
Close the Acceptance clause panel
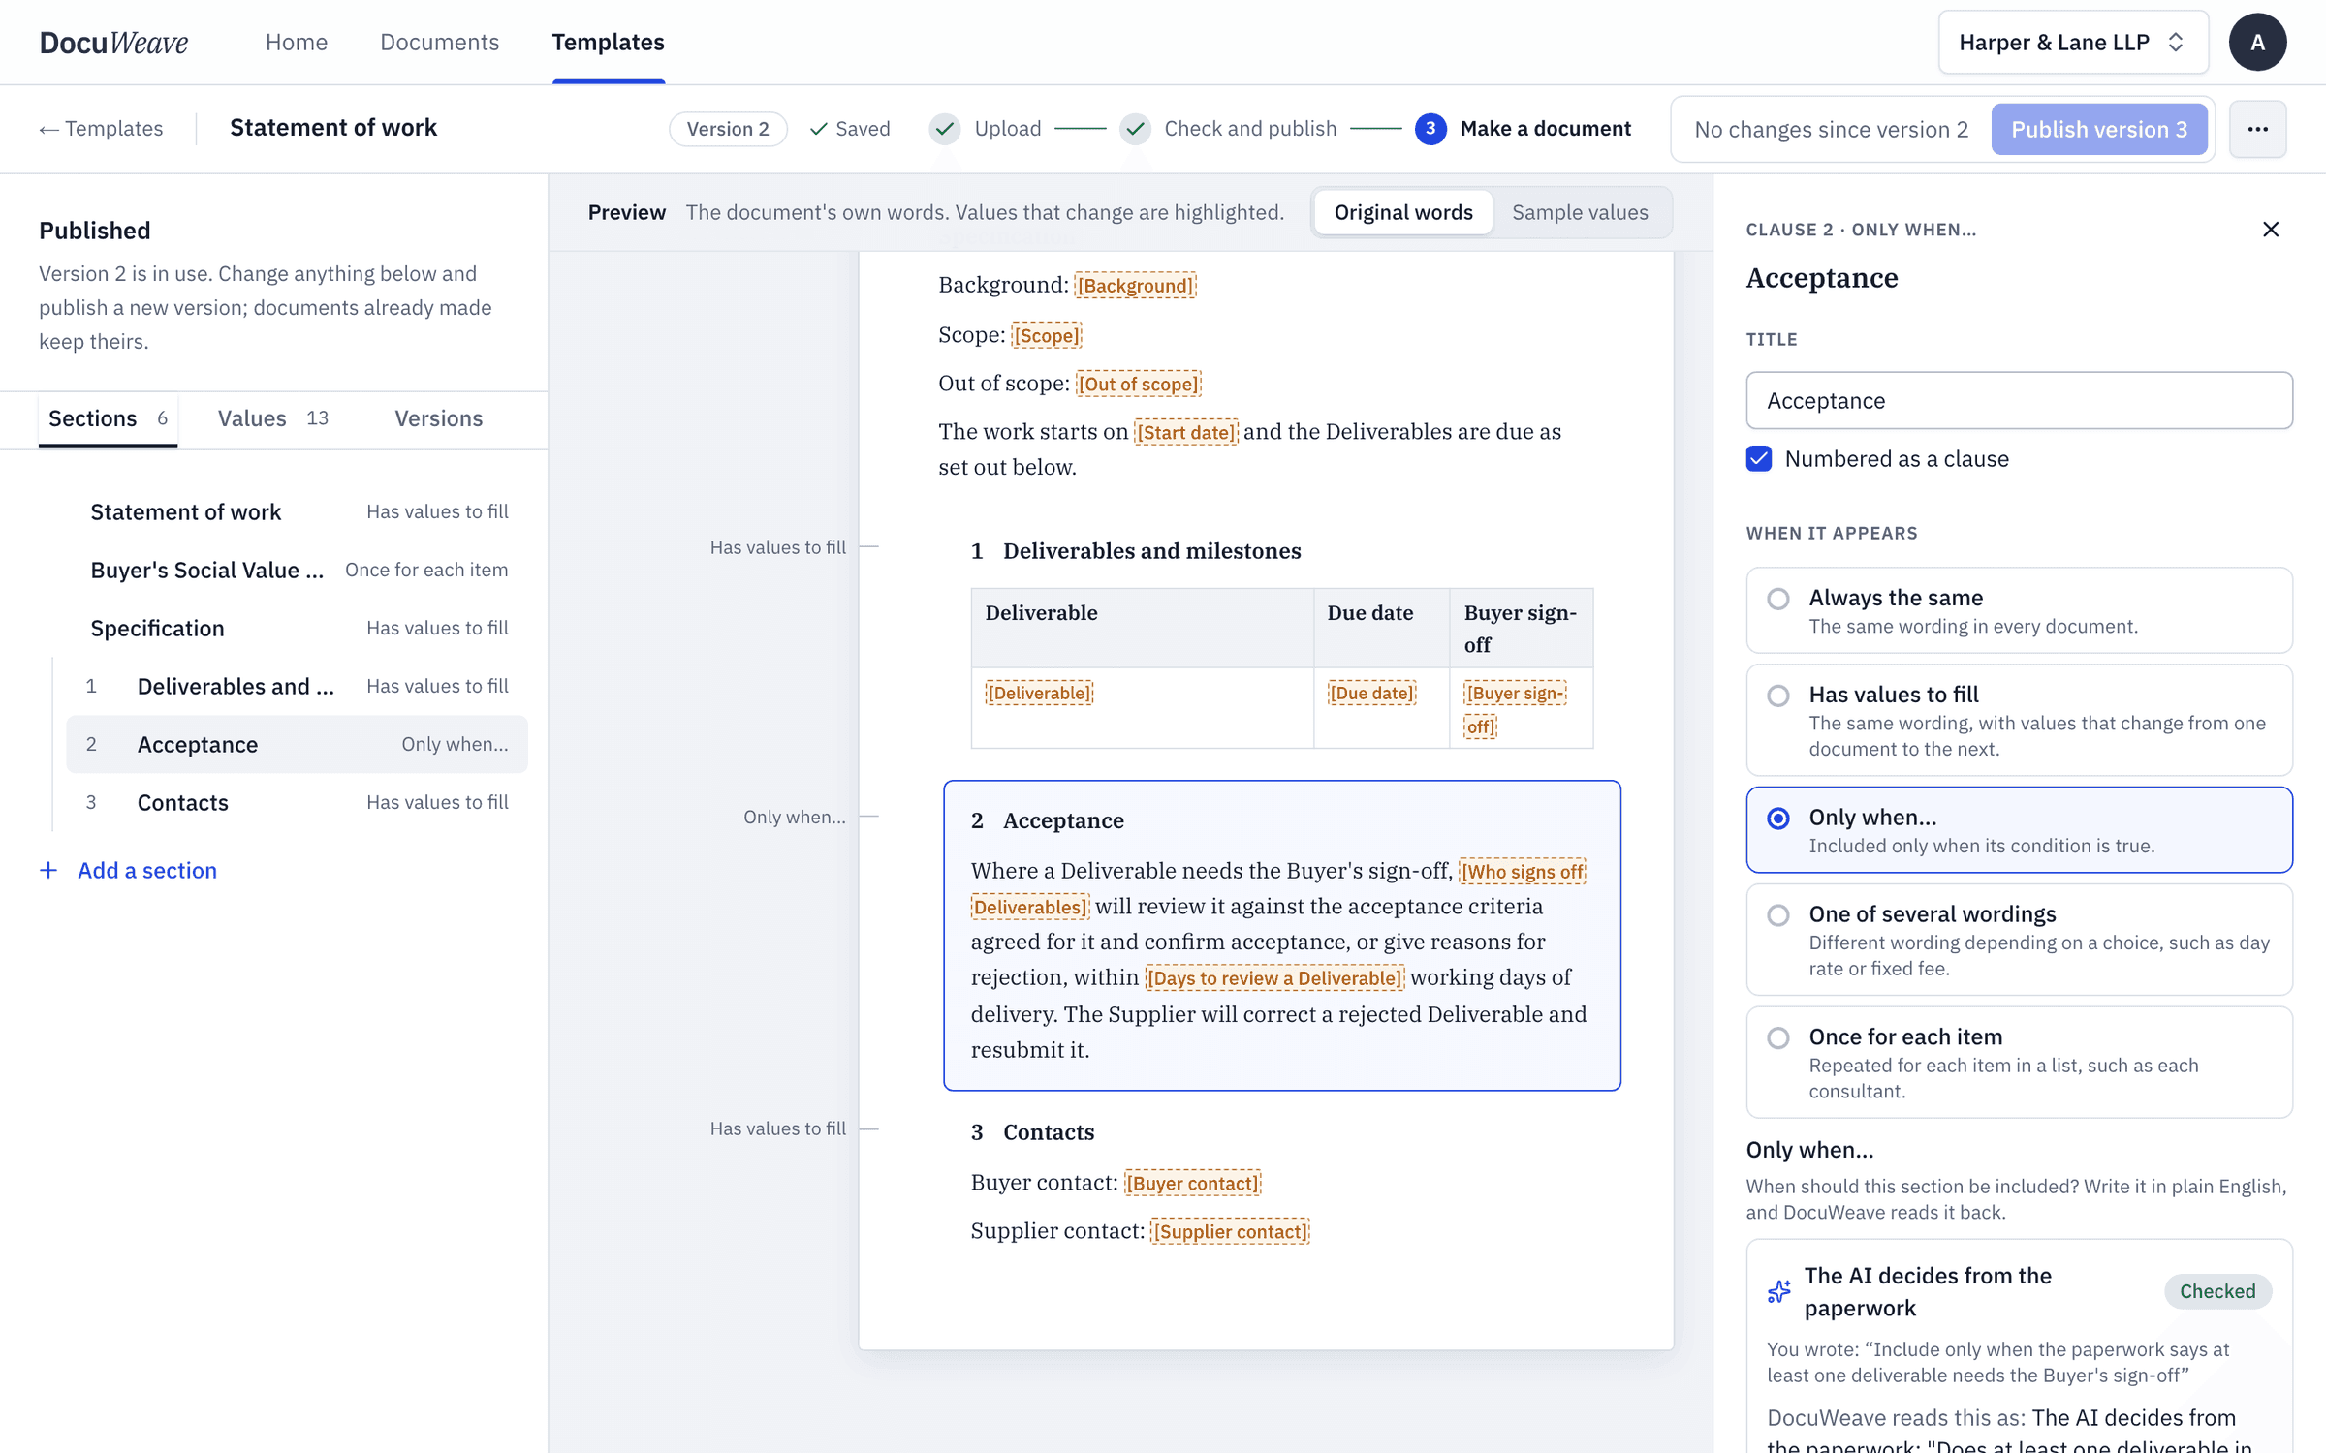coord(2271,230)
